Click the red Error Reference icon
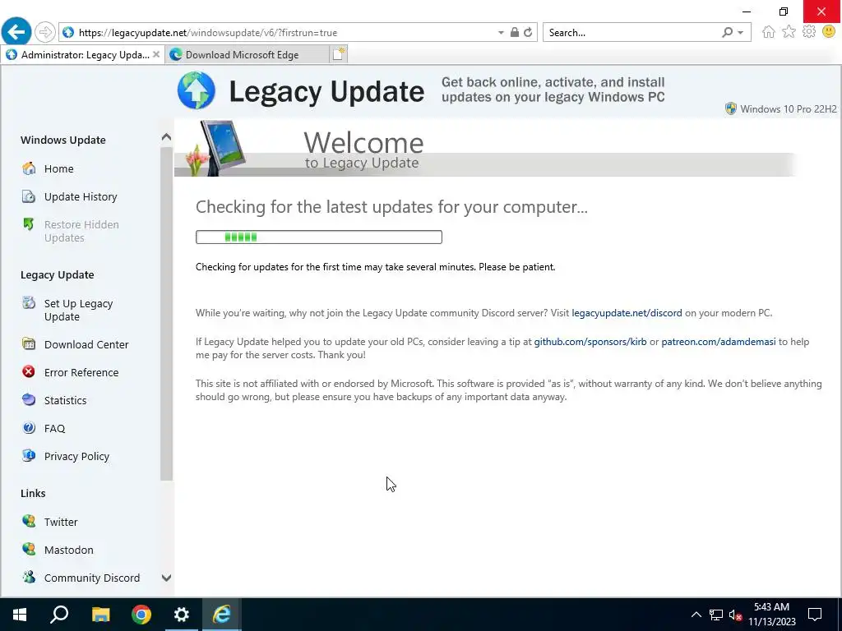This screenshot has width=842, height=631. coord(29,372)
